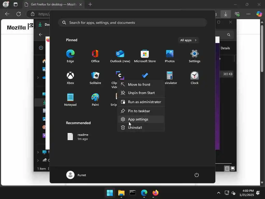The width and height of the screenshot is (265, 199).
Task: Open the Solitaire game
Action: [x=95, y=78]
